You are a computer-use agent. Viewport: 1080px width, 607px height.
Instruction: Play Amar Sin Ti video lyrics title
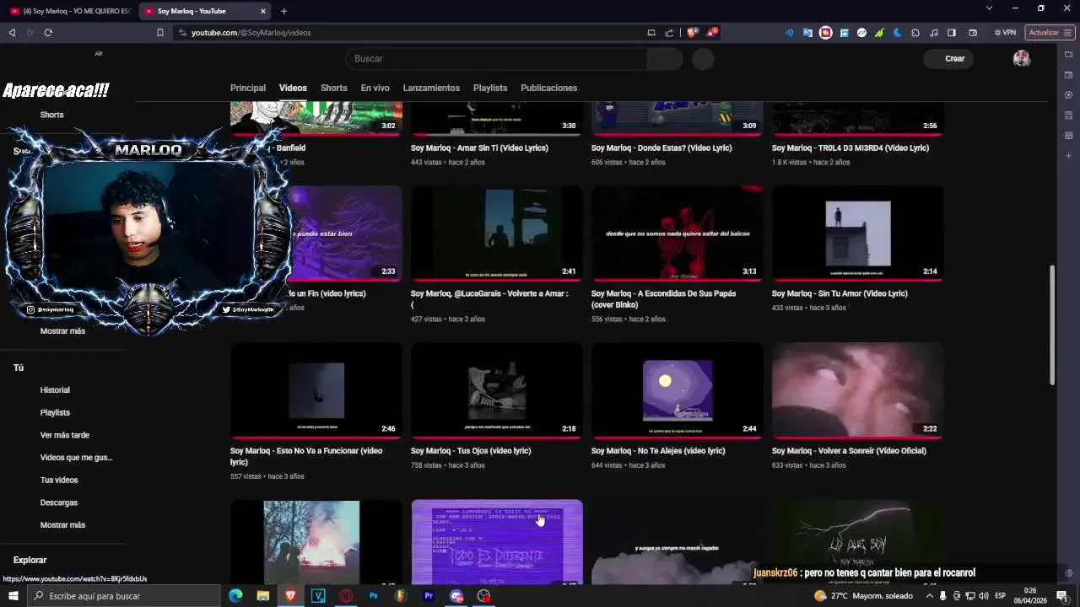pyautogui.click(x=479, y=148)
